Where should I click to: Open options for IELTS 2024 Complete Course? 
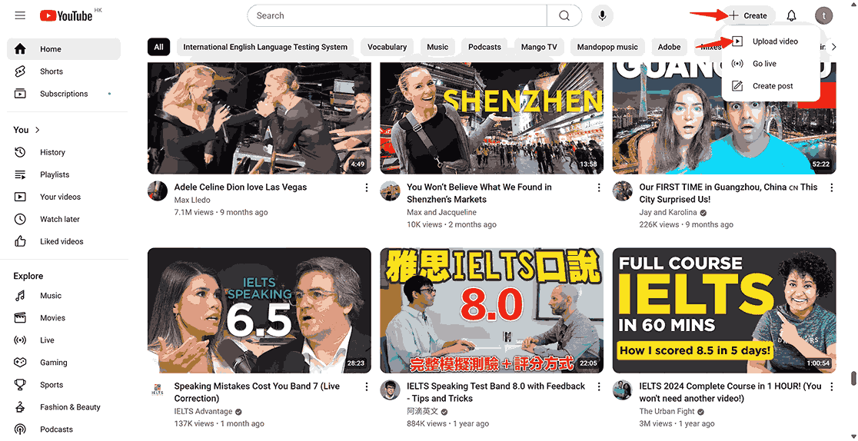pyautogui.click(x=832, y=386)
